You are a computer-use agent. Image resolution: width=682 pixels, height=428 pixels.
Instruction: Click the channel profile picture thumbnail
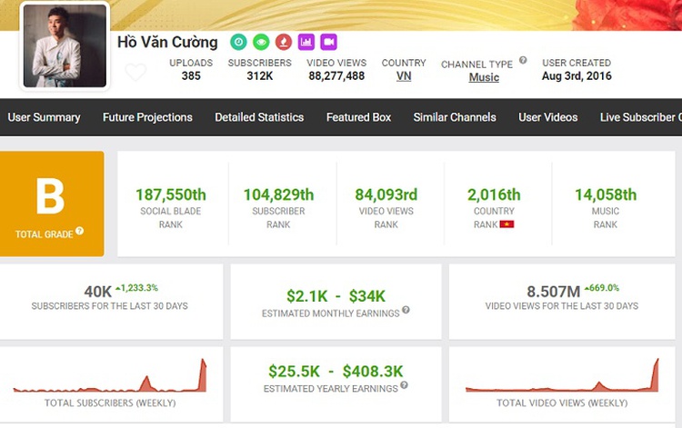point(65,45)
